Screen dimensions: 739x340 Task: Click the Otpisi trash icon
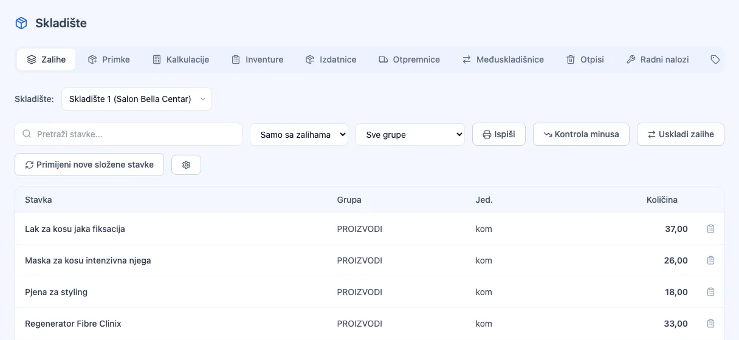point(571,59)
